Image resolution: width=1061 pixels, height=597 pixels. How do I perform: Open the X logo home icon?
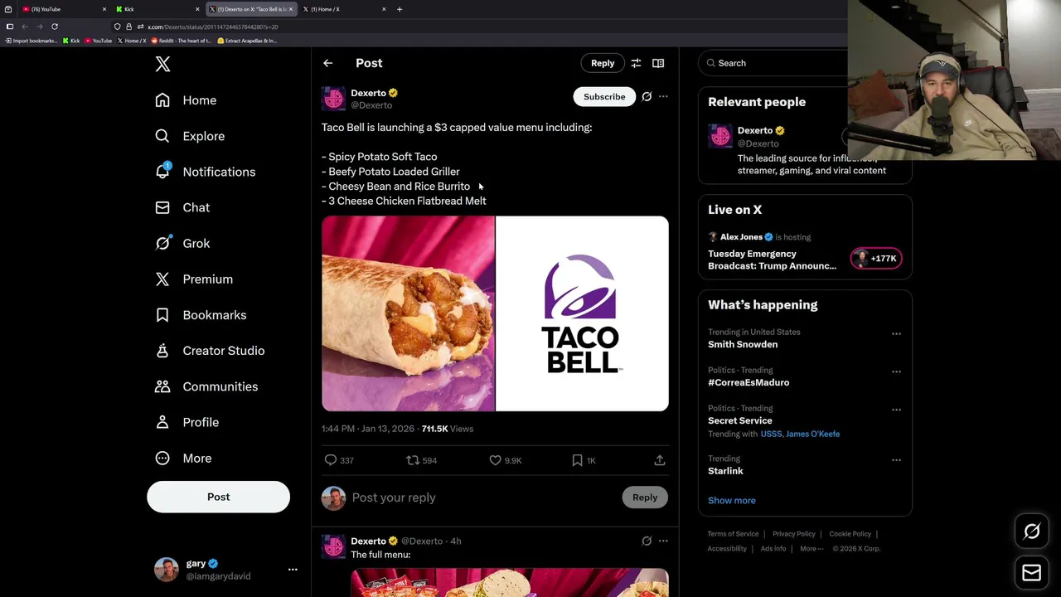(162, 64)
